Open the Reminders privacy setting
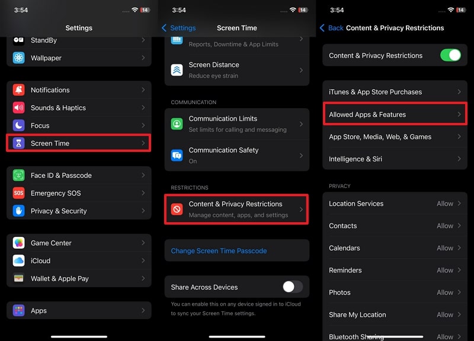 point(395,270)
